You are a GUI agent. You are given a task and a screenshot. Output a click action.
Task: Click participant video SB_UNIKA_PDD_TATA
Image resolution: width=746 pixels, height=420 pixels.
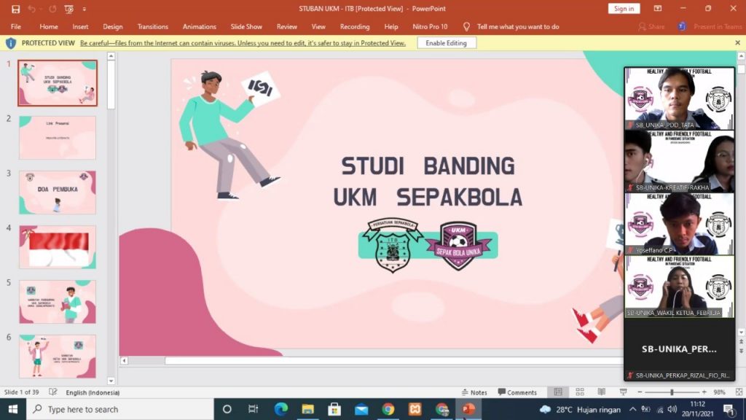[x=680, y=98]
